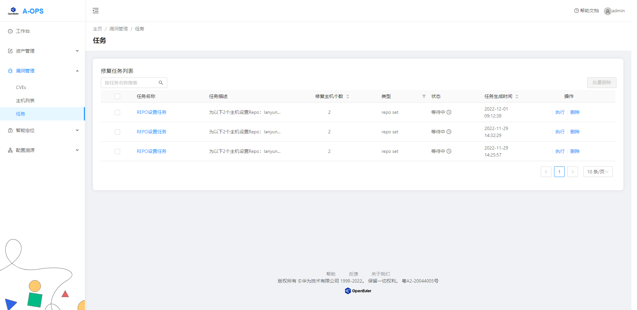Tick the select-all checkbox in table header
Screen dimensions: 637x310
pos(117,96)
